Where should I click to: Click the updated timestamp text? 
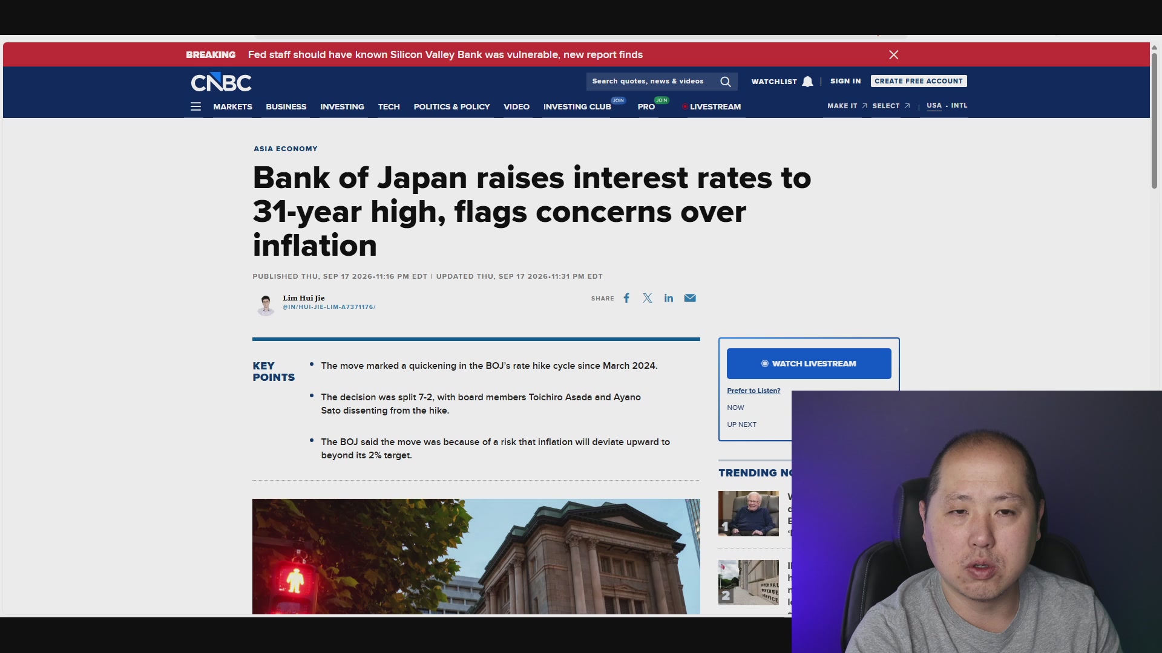pyautogui.click(x=519, y=276)
